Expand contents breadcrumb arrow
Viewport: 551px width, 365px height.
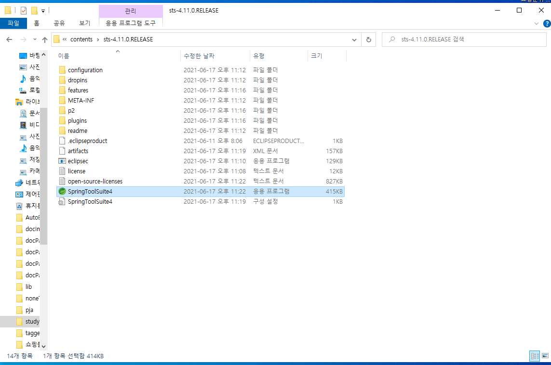tap(98, 39)
